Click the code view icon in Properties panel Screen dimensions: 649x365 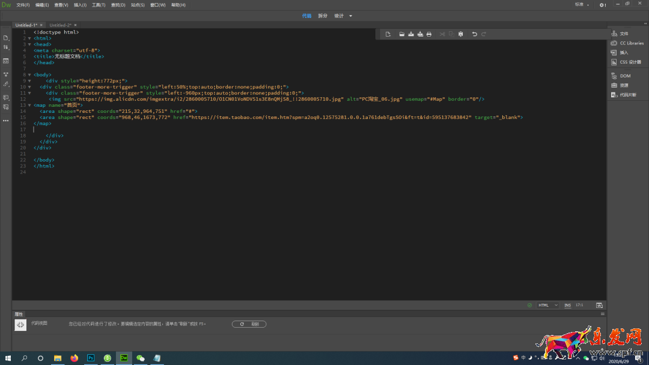click(20, 325)
